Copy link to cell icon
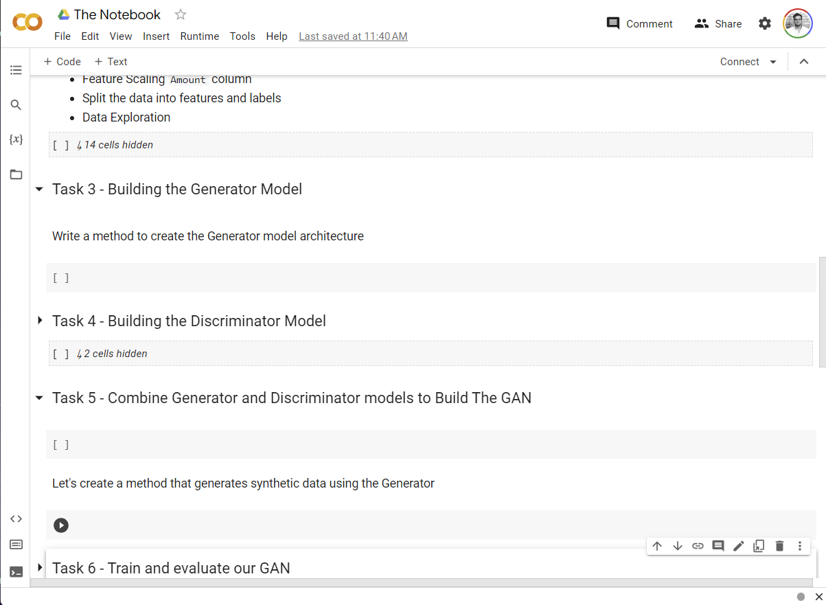This screenshot has height=605, width=826. click(698, 546)
